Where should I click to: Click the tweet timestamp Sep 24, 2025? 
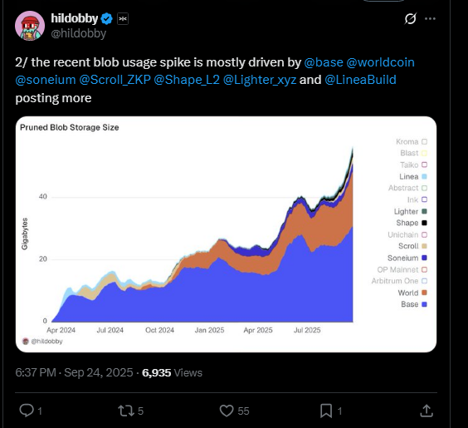[x=99, y=372]
